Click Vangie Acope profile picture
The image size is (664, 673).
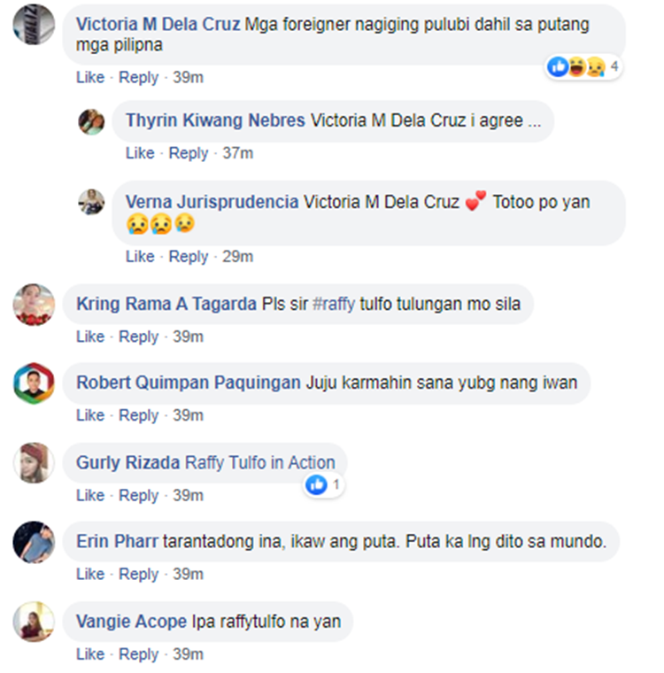pyautogui.click(x=34, y=622)
